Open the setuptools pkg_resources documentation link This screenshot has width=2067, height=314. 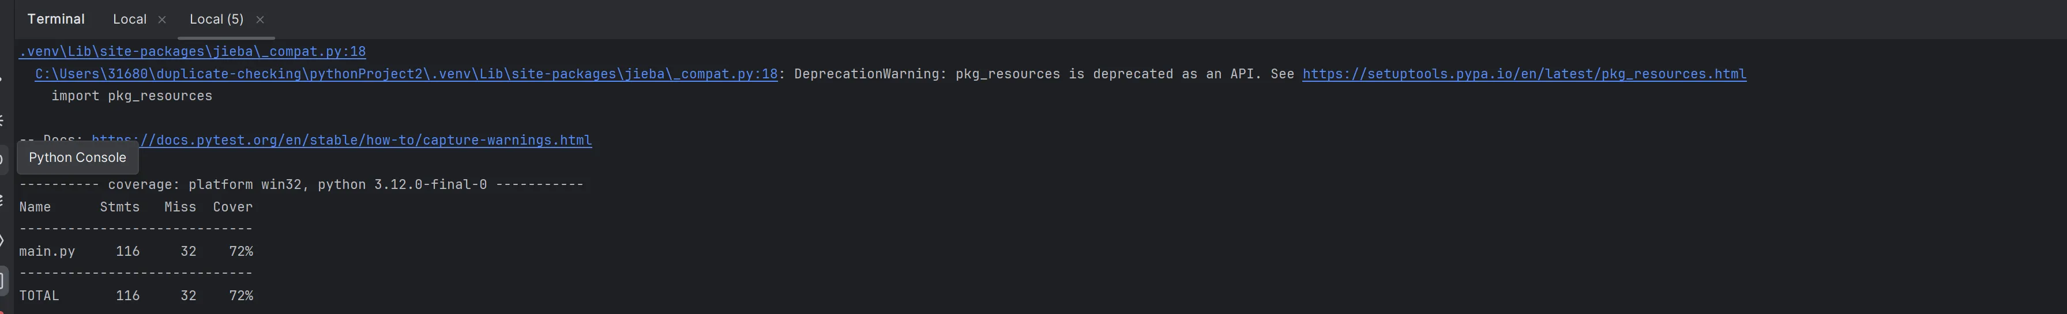1524,74
